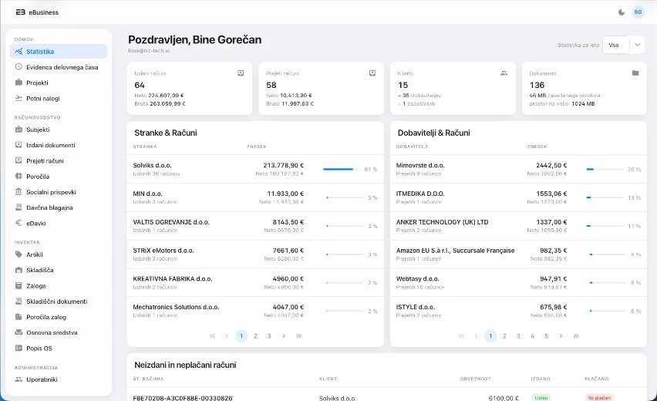Click the Statistika chart icon in sidebar
The height and width of the screenshot is (401, 657).
coord(19,52)
